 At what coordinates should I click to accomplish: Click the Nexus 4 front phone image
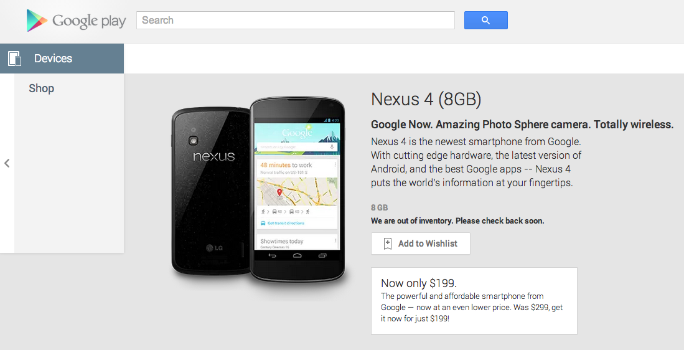(297, 189)
